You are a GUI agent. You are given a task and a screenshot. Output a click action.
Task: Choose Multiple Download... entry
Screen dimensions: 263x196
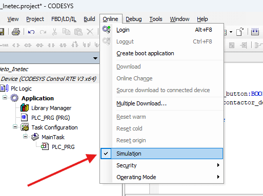161,103
